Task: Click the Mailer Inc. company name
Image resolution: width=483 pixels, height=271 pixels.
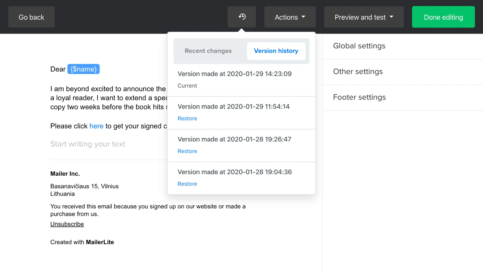Action: click(65, 174)
